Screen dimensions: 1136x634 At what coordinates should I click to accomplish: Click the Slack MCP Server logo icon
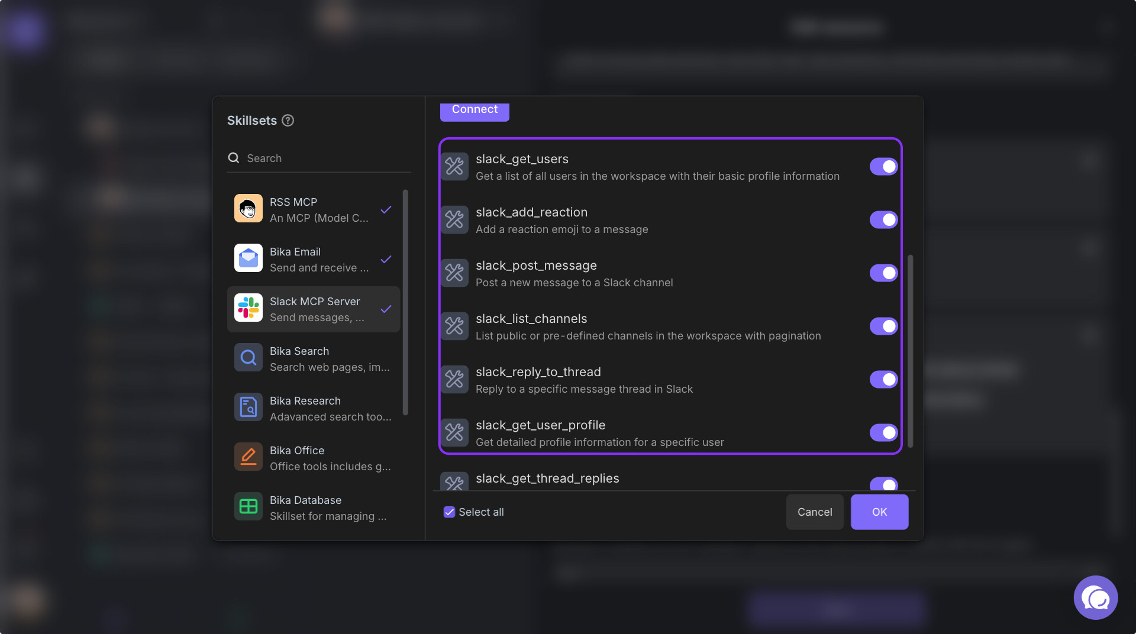[x=248, y=308]
